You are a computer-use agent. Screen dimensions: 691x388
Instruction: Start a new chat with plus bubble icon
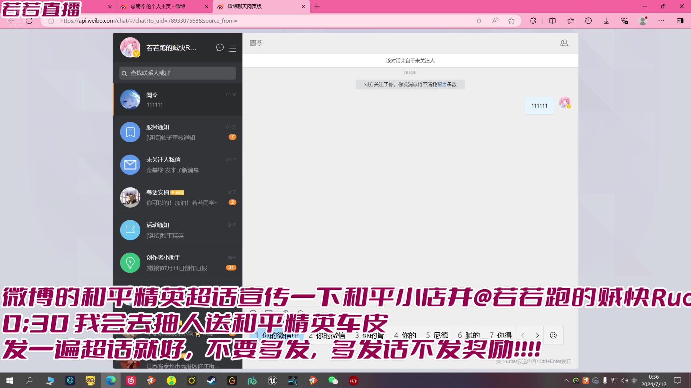(220, 47)
